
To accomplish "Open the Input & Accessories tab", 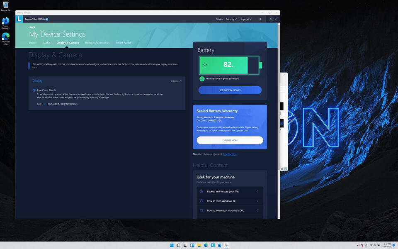I will tap(97, 43).
